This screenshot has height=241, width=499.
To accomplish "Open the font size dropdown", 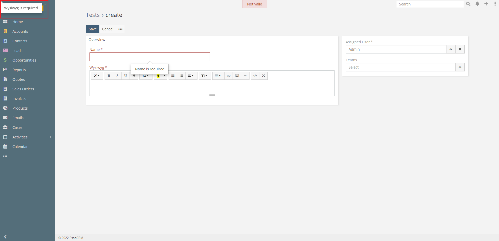I will (x=145, y=76).
